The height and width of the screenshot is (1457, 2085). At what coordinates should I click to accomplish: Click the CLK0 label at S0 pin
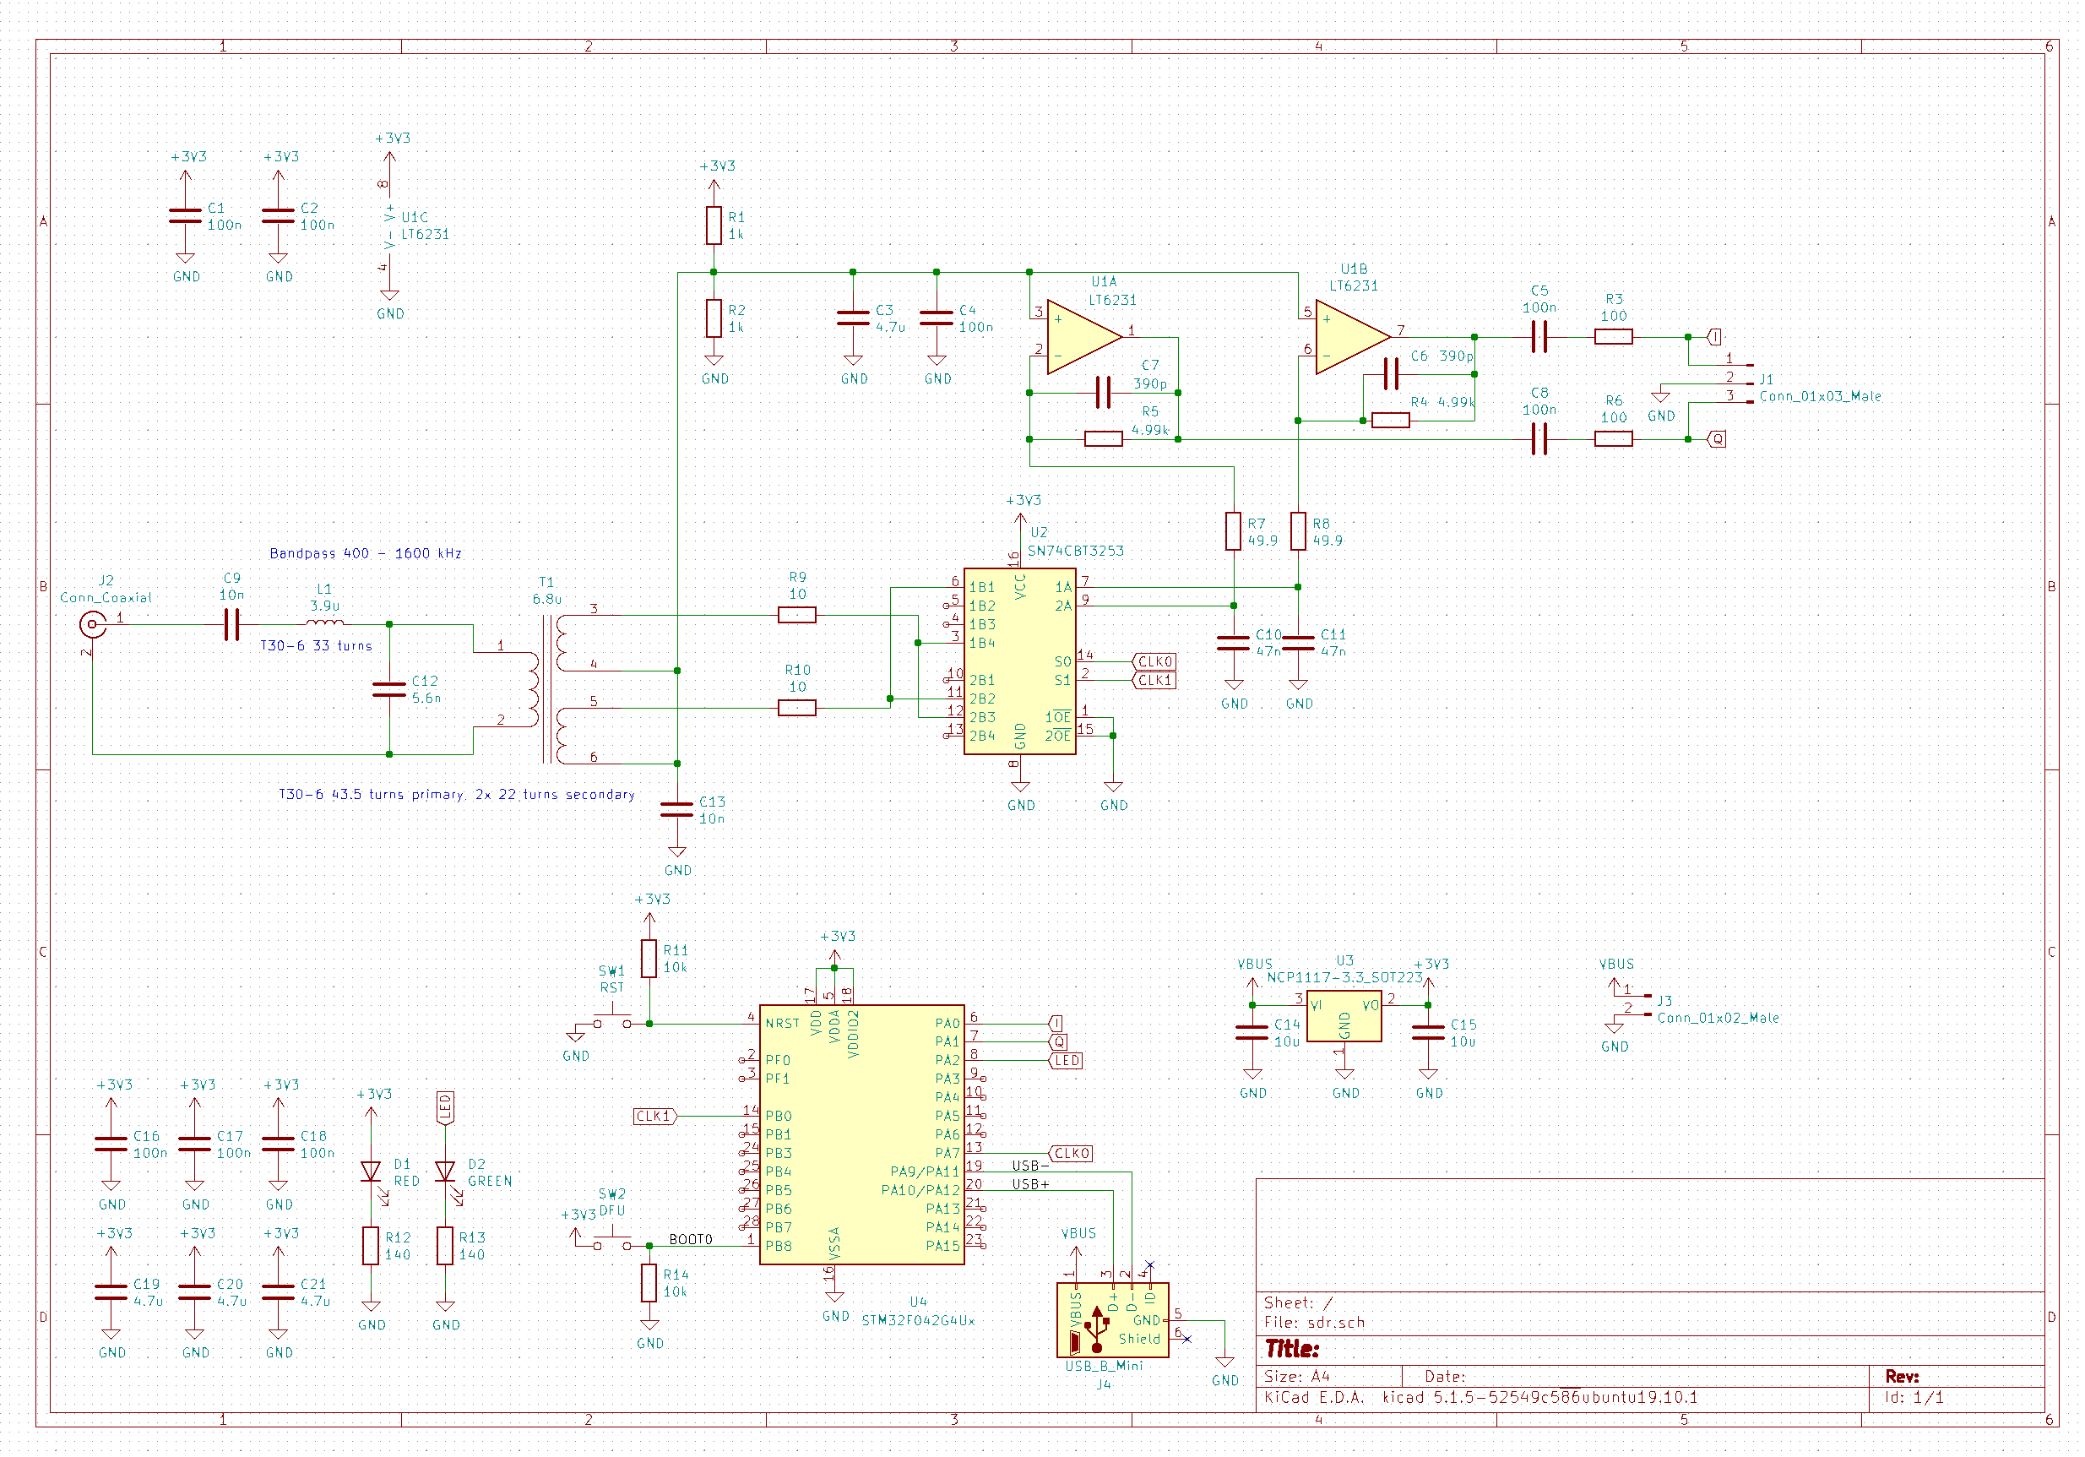1154,662
